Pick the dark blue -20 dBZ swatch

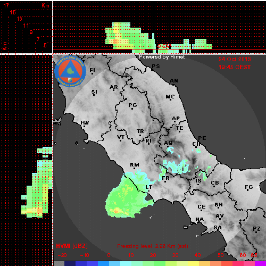(70, 263)
